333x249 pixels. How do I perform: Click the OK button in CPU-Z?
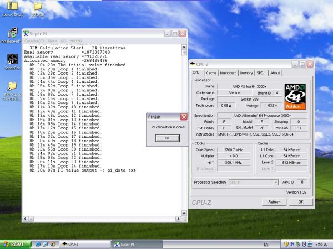coord(301,202)
